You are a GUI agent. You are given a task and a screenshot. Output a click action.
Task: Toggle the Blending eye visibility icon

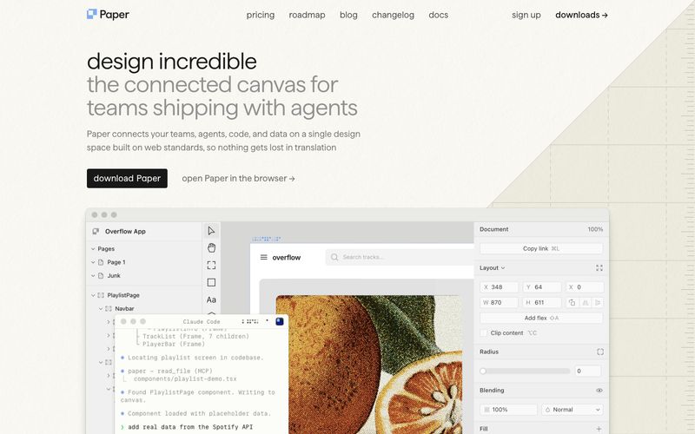click(x=599, y=390)
